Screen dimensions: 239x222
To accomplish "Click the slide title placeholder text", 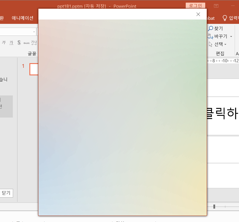I will point(222,113).
